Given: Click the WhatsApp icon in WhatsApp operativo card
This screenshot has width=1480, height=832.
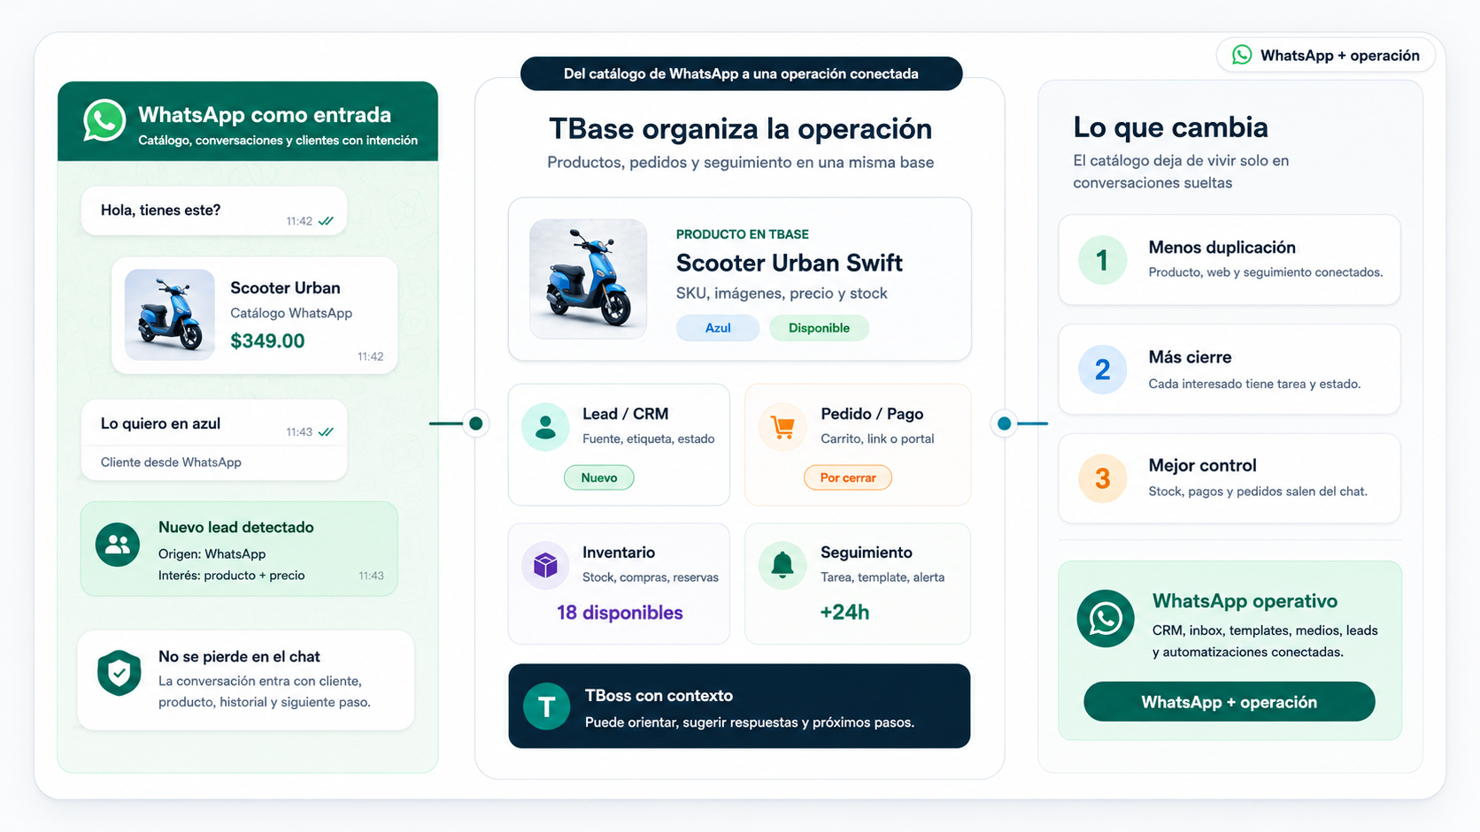Looking at the screenshot, I should (x=1106, y=618).
